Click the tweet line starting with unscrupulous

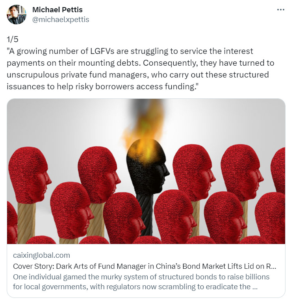[x=138, y=75]
